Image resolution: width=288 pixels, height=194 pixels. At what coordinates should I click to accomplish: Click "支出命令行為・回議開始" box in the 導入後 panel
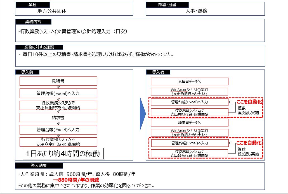[190, 153]
